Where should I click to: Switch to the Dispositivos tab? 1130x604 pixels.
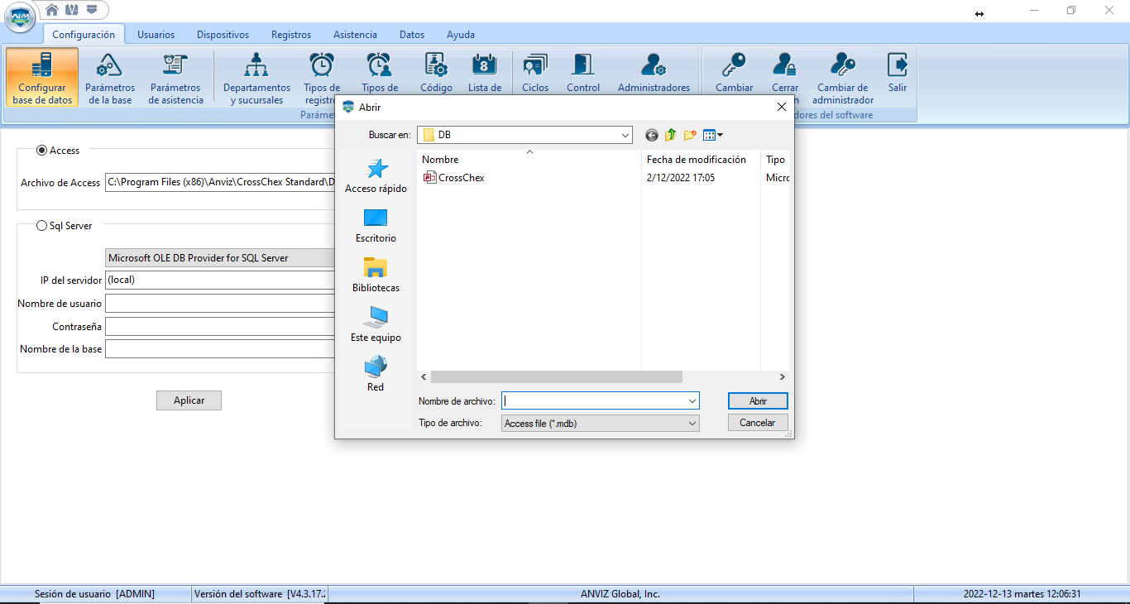point(223,35)
